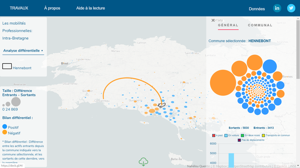Close the commune details panel
This screenshot has height=168, width=300.
coord(213,20)
